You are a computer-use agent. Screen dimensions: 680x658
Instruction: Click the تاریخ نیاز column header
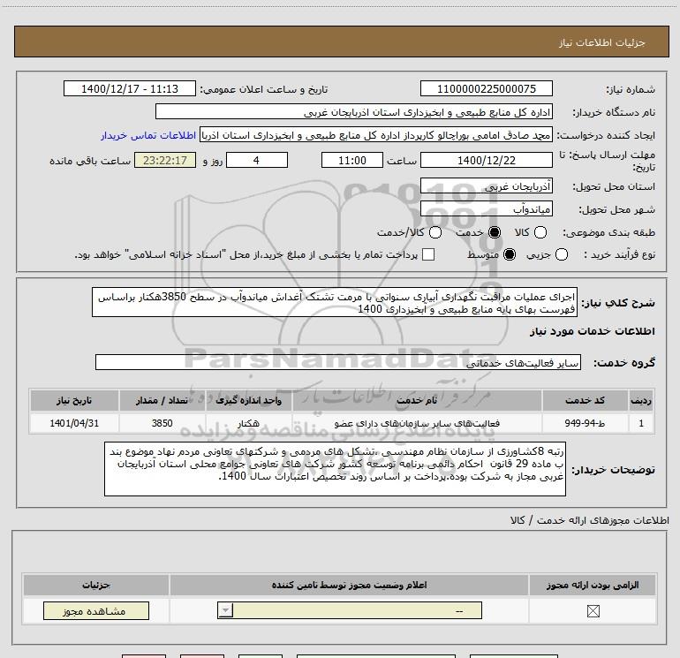[74, 400]
